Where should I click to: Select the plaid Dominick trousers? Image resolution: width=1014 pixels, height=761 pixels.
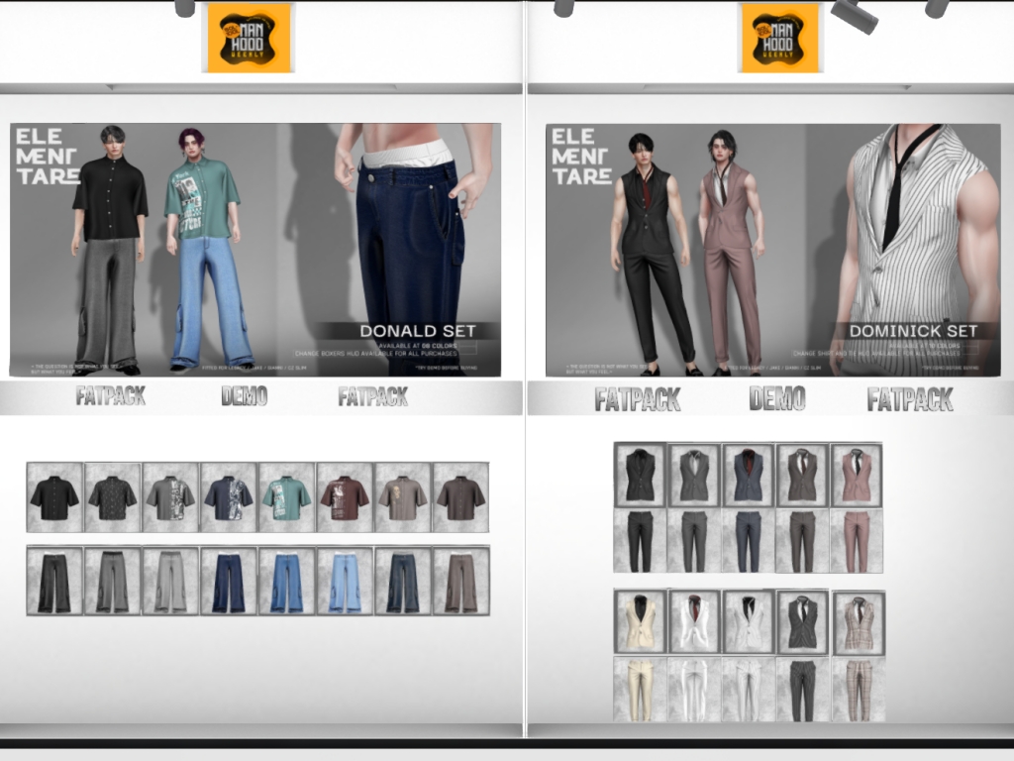[x=859, y=690]
